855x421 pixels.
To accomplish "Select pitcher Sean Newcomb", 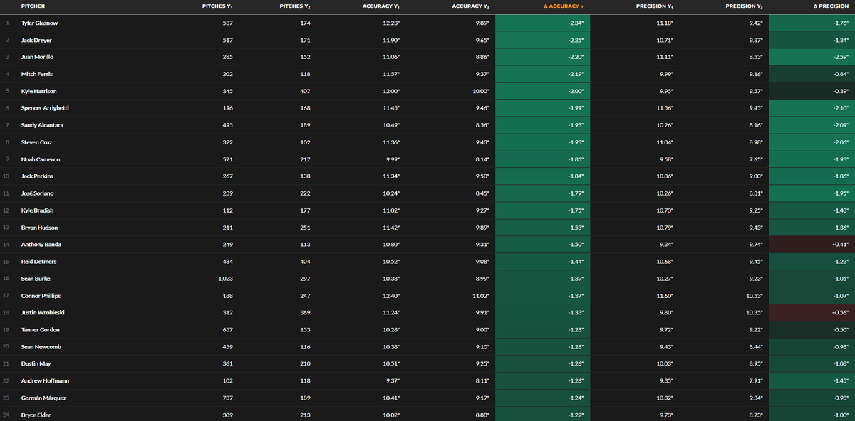I will 40,347.
